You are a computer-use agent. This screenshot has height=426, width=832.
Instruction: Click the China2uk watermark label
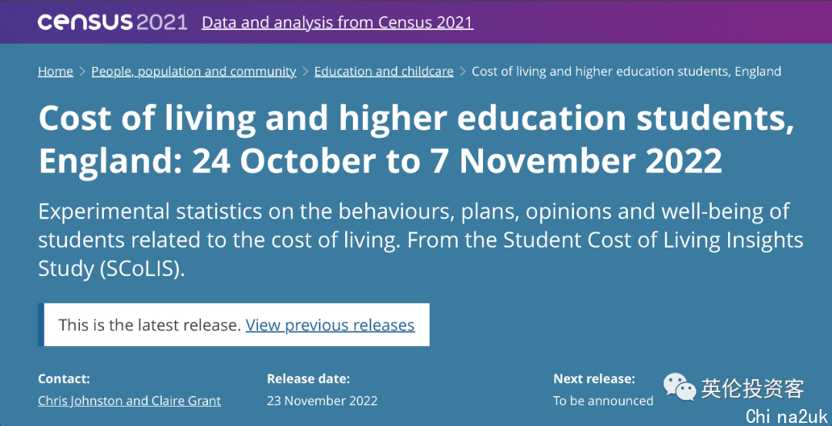click(787, 416)
